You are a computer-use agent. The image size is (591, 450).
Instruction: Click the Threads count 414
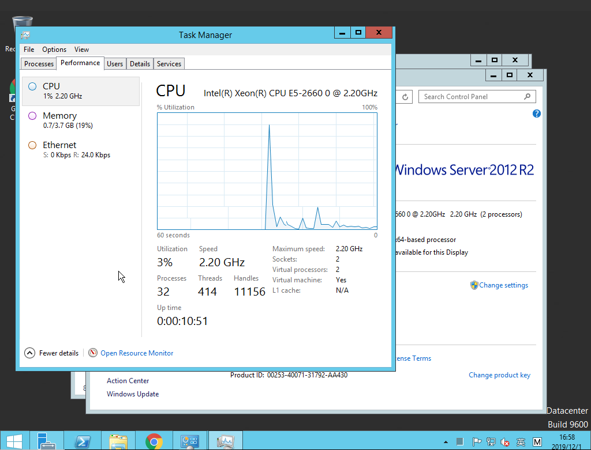207,292
